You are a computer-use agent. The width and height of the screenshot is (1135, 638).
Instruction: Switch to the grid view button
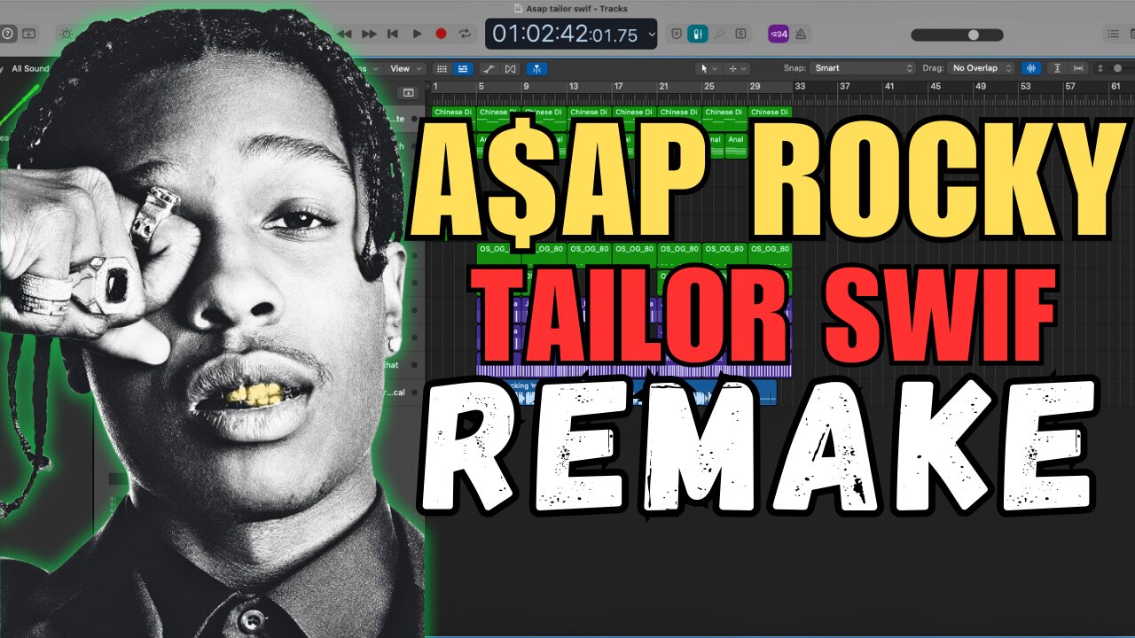tap(442, 68)
